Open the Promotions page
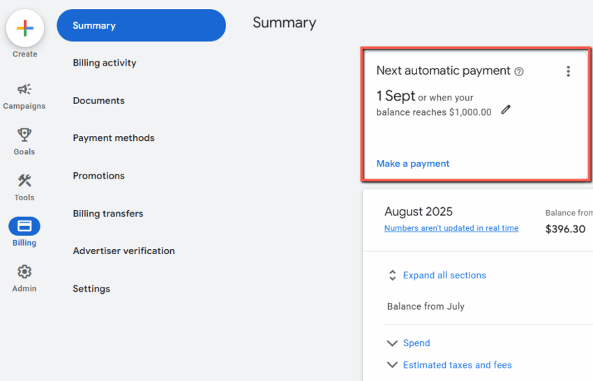This screenshot has height=381, width=593. click(x=98, y=176)
